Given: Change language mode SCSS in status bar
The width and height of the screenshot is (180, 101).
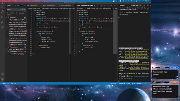Looking at the screenshot, I should [x=133, y=84].
